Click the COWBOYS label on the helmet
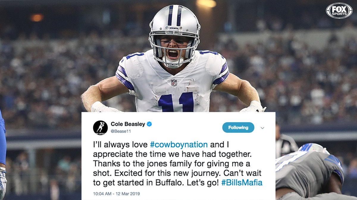Viewport: 357px width, 200px height. pyautogui.click(x=174, y=28)
